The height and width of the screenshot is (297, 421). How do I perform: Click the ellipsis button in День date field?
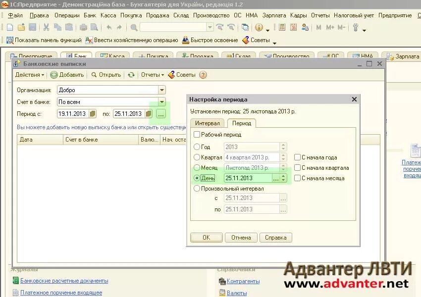point(276,178)
